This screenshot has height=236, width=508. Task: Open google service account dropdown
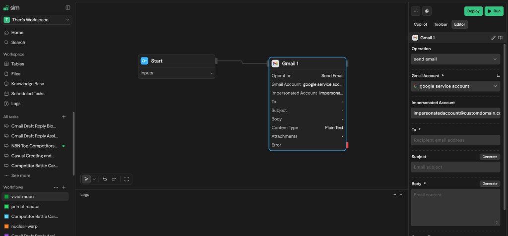pos(455,86)
